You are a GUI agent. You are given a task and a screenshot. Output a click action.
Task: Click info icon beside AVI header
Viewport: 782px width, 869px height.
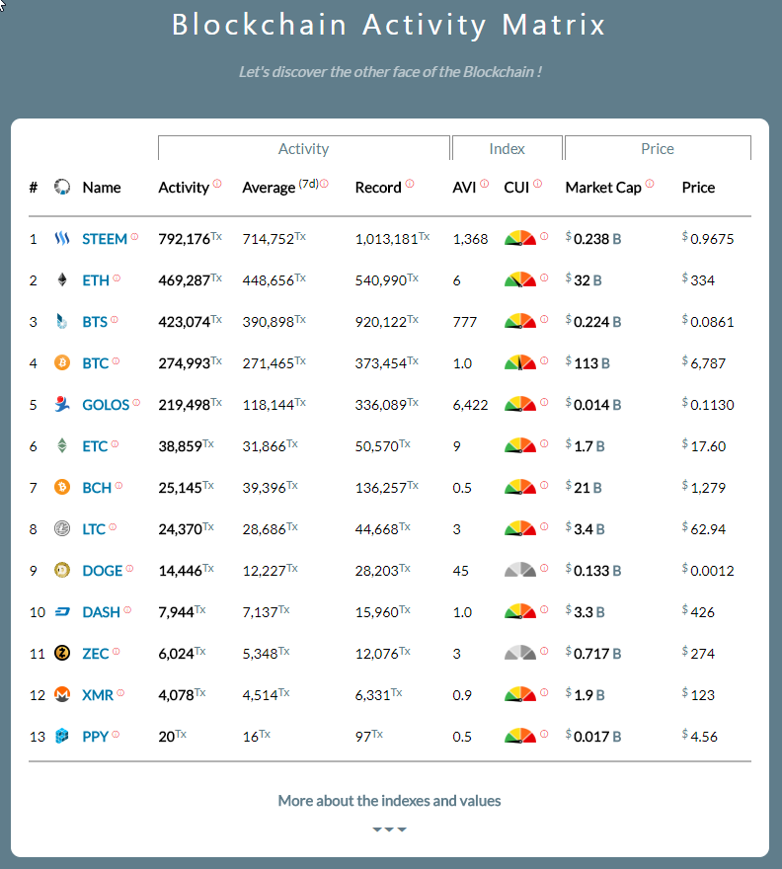pos(485,184)
